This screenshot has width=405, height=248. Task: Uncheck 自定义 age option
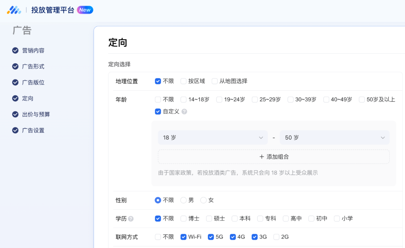[x=158, y=112]
